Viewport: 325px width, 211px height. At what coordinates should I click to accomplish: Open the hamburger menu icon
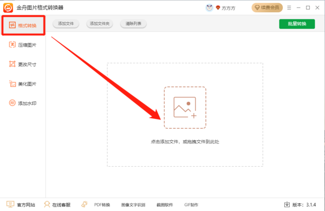pyautogui.click(x=289, y=8)
